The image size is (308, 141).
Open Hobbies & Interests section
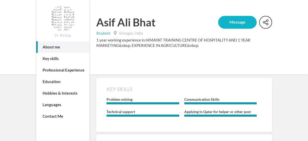(63, 93)
